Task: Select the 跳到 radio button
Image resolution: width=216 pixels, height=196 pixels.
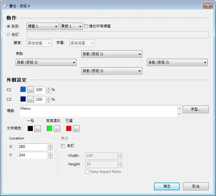Action: pyautogui.click(x=8, y=26)
